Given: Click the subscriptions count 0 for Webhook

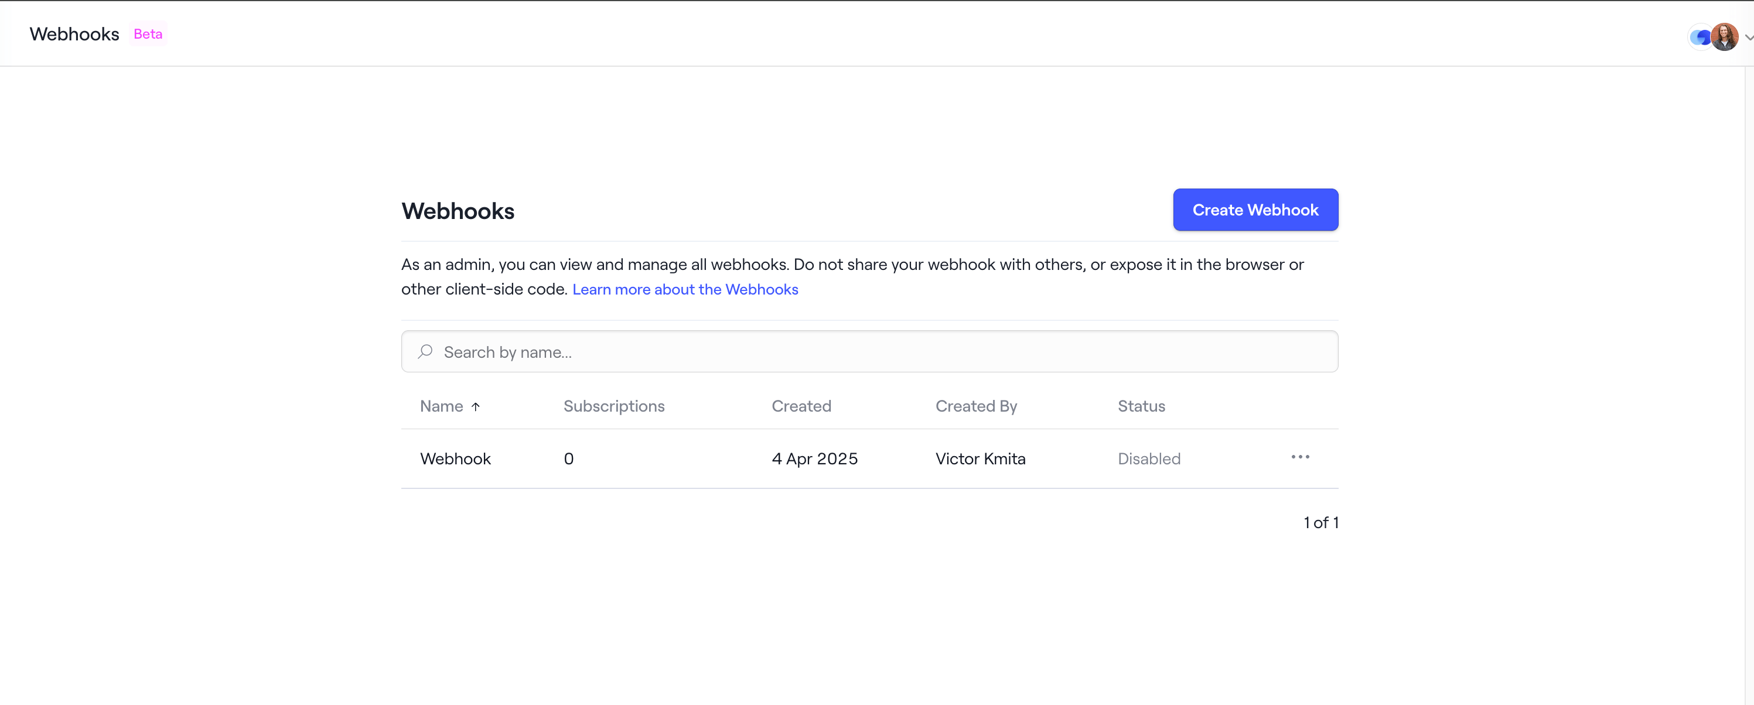Looking at the screenshot, I should coord(568,458).
